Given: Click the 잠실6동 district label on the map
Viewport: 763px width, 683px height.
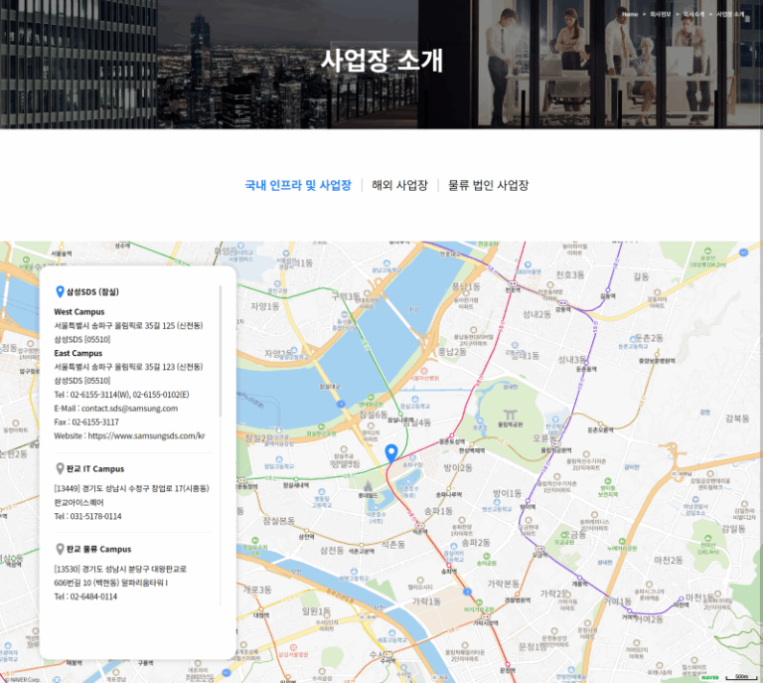Looking at the screenshot, I should [374, 415].
